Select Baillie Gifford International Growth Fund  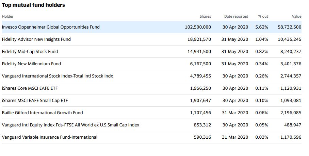tap(42, 113)
